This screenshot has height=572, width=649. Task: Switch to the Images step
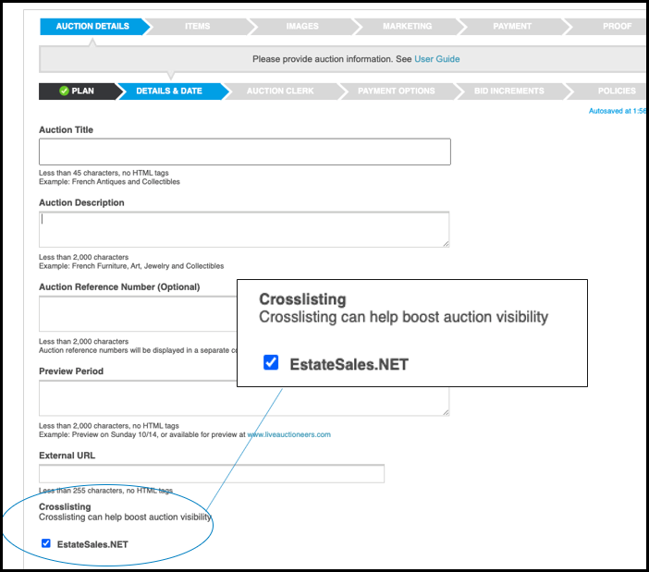point(302,27)
